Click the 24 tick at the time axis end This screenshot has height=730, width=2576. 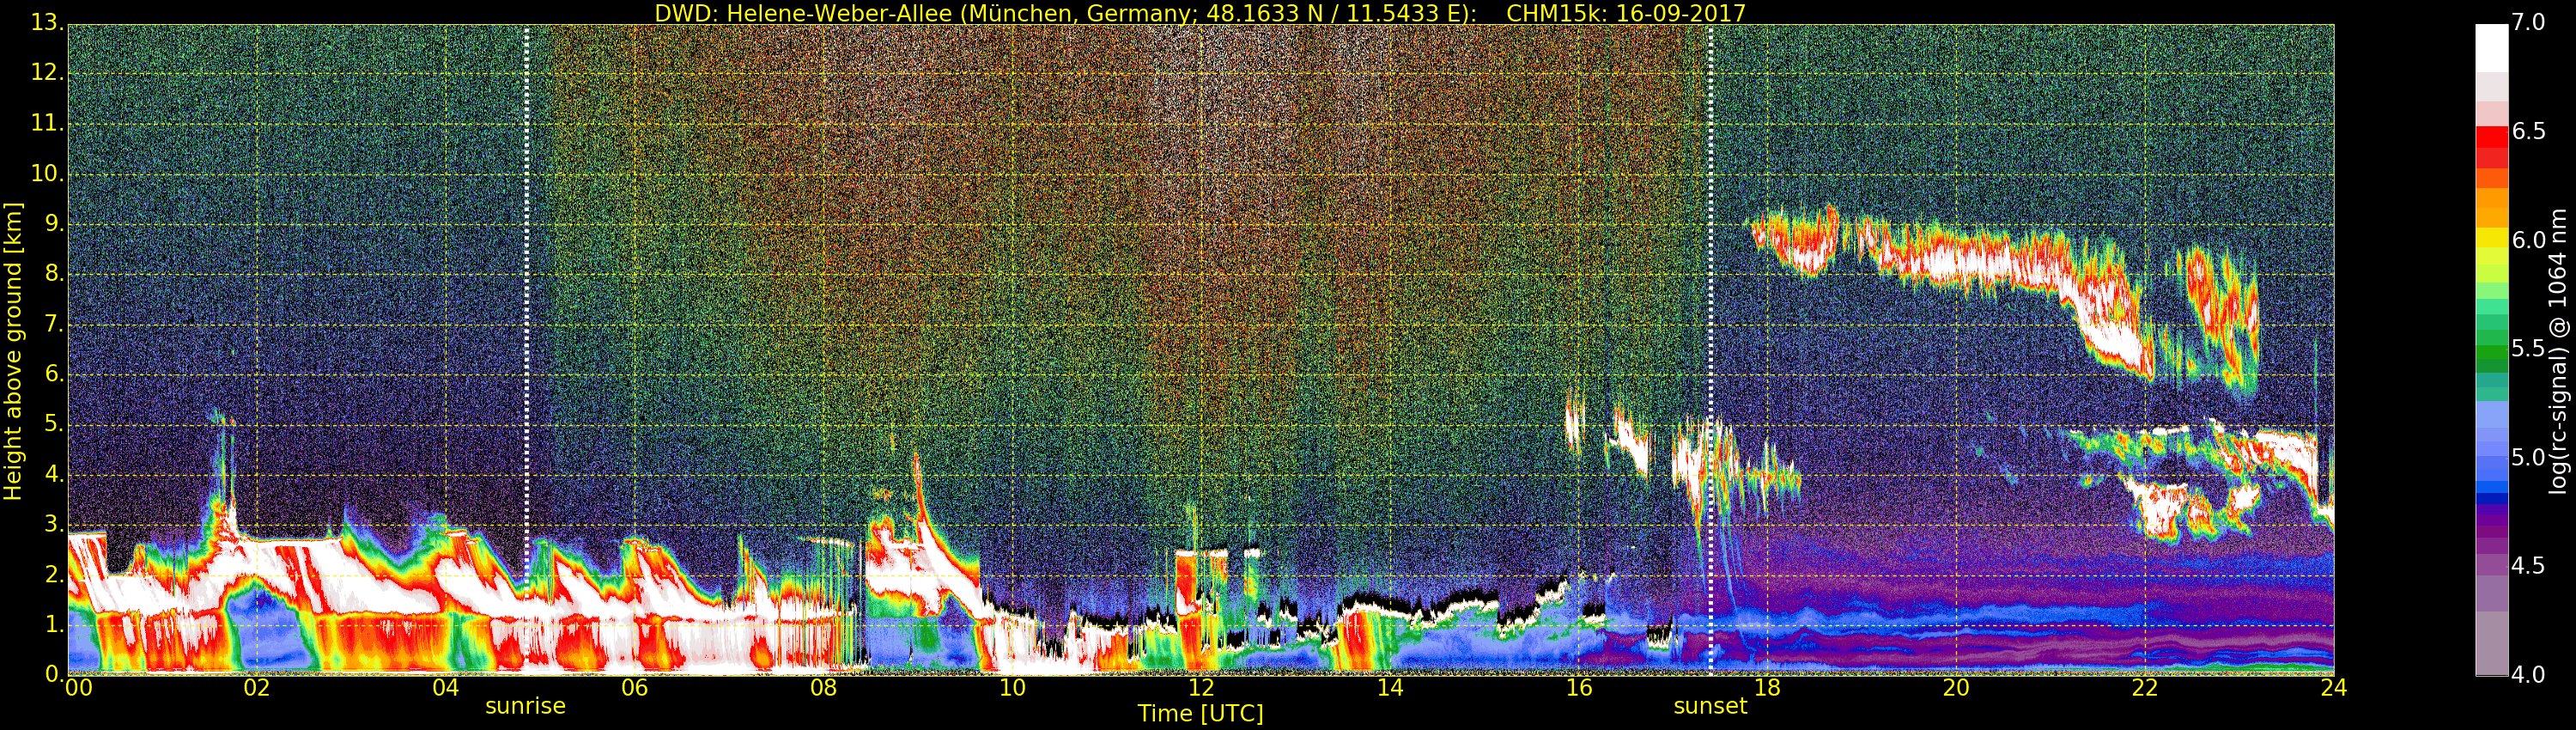click(2333, 688)
